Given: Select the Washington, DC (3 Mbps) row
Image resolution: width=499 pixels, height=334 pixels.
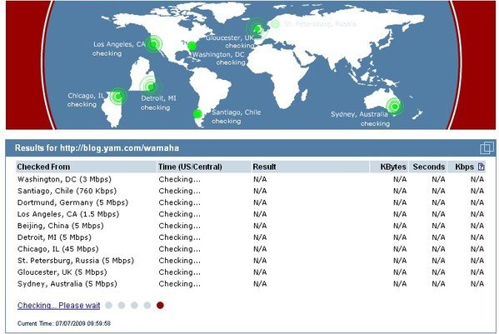Looking at the screenshot, I should [x=251, y=179].
